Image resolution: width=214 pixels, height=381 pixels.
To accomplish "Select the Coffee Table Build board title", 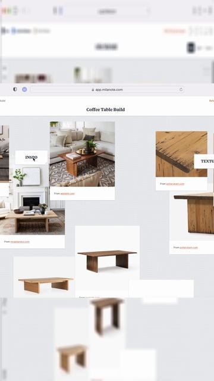I will click(x=106, y=110).
